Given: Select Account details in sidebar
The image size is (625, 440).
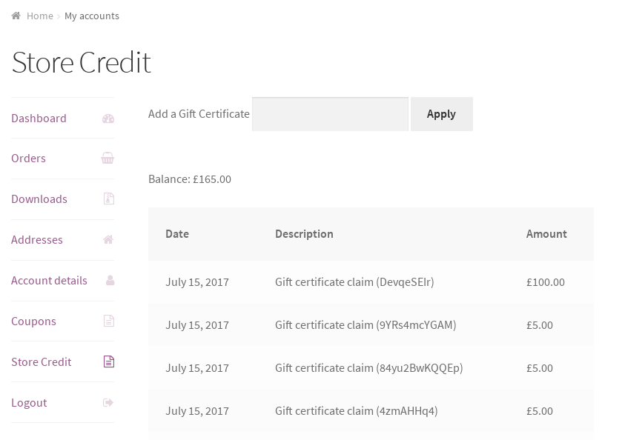Looking at the screenshot, I should click(49, 281).
